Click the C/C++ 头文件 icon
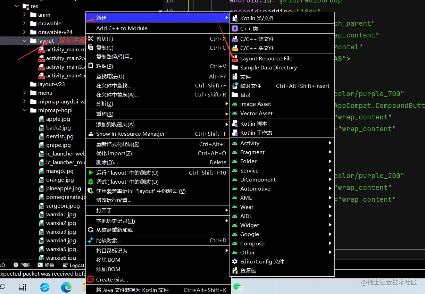 (235, 48)
